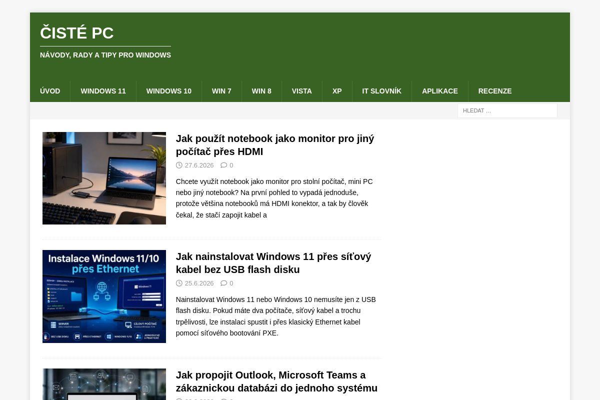Click the tagline Návody, rady a tipy pro Windows
Screen dimensions: 600x400
pyautogui.click(x=105, y=55)
